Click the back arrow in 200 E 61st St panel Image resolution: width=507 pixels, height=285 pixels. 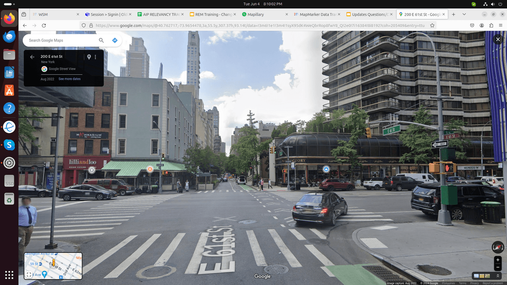tap(32, 57)
